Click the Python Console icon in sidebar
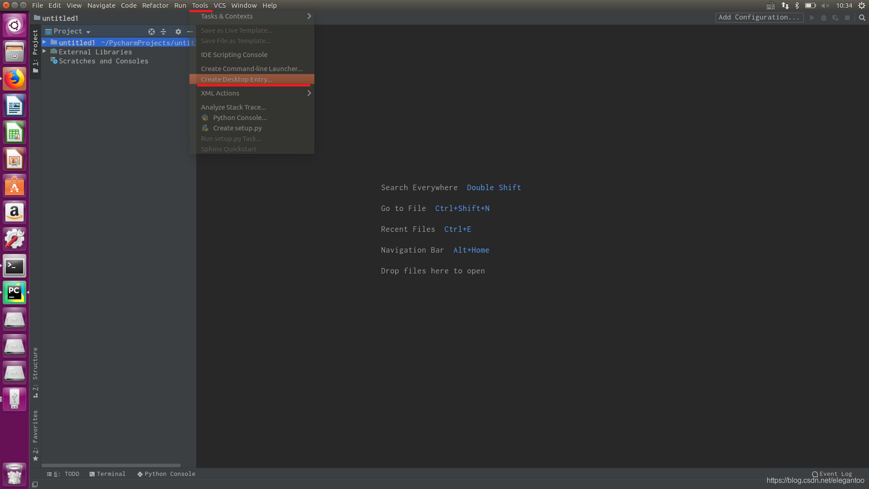 tap(140, 474)
